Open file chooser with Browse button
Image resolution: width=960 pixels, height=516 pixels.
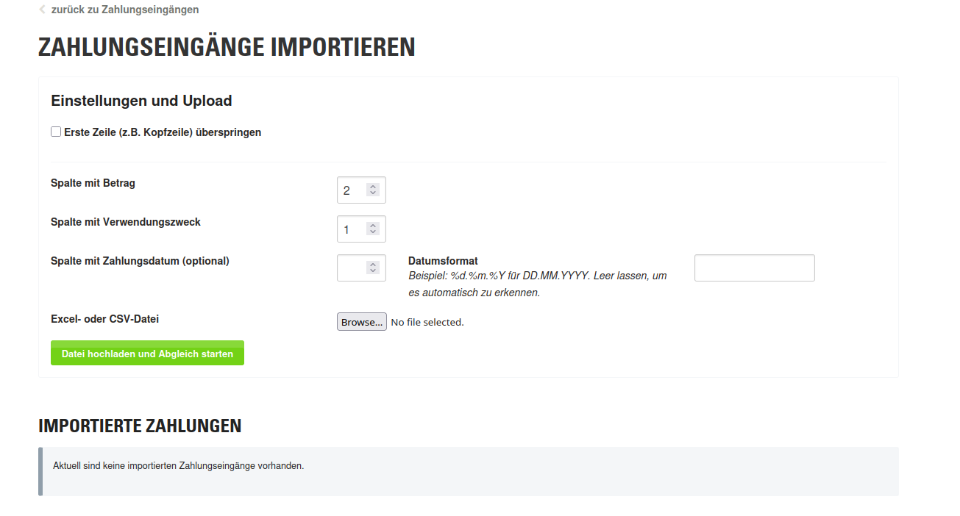point(362,322)
